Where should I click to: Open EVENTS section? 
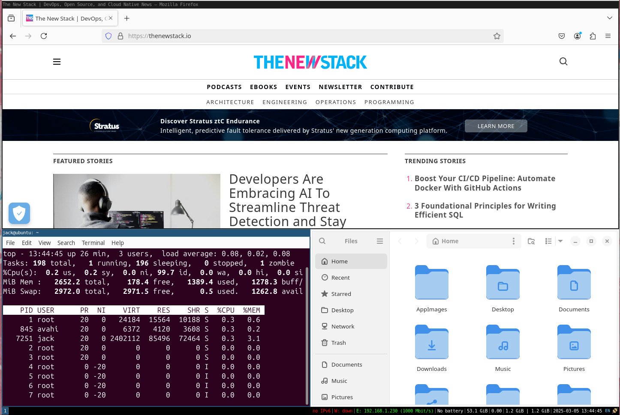click(x=298, y=87)
